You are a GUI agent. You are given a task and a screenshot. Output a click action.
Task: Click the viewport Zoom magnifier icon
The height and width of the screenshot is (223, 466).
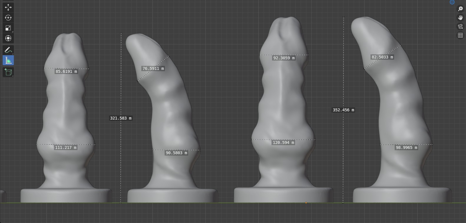click(x=460, y=9)
